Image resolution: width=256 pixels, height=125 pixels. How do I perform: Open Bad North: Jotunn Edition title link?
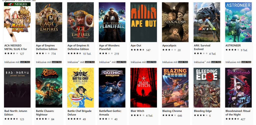pos(16,113)
